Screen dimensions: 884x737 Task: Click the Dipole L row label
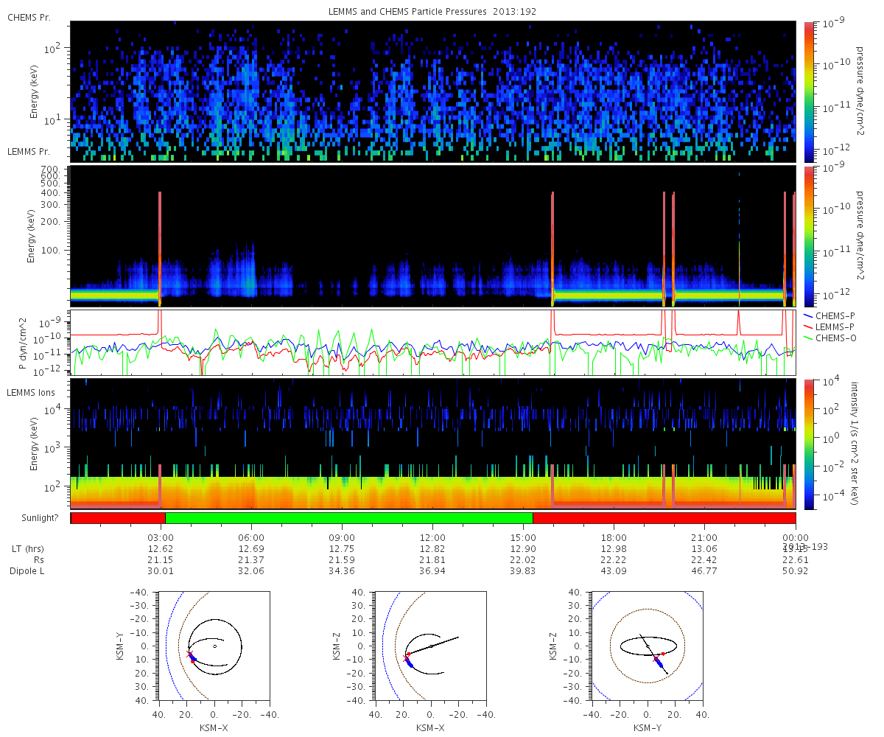point(27,571)
